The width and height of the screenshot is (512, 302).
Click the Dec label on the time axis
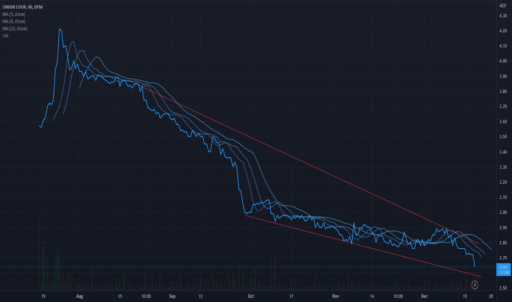pos(424,296)
